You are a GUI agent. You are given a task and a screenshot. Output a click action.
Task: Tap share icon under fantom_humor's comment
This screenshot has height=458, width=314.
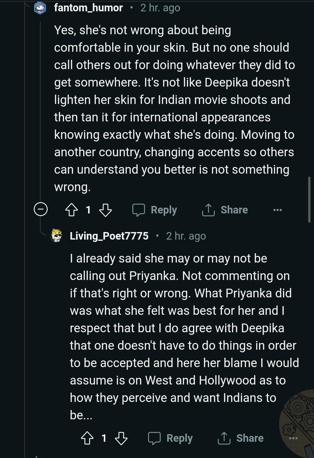[x=208, y=210]
